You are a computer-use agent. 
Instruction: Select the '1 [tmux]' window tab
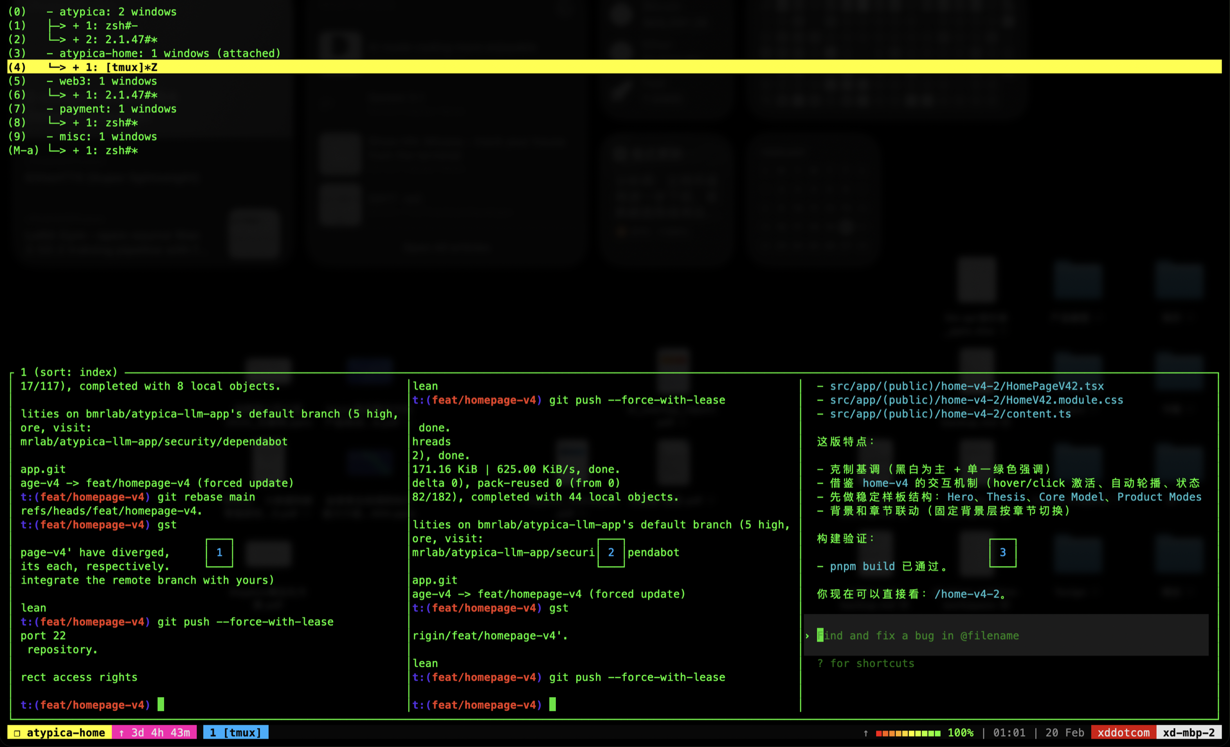pyautogui.click(x=236, y=732)
